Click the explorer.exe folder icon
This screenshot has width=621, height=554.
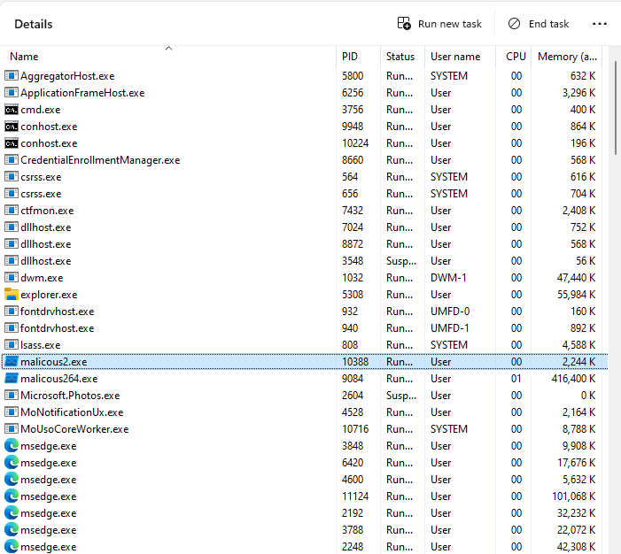pyautogui.click(x=11, y=295)
